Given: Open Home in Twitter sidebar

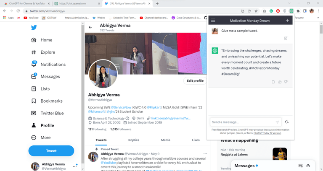Looking at the screenshot, I should pyautogui.click(x=42, y=40).
